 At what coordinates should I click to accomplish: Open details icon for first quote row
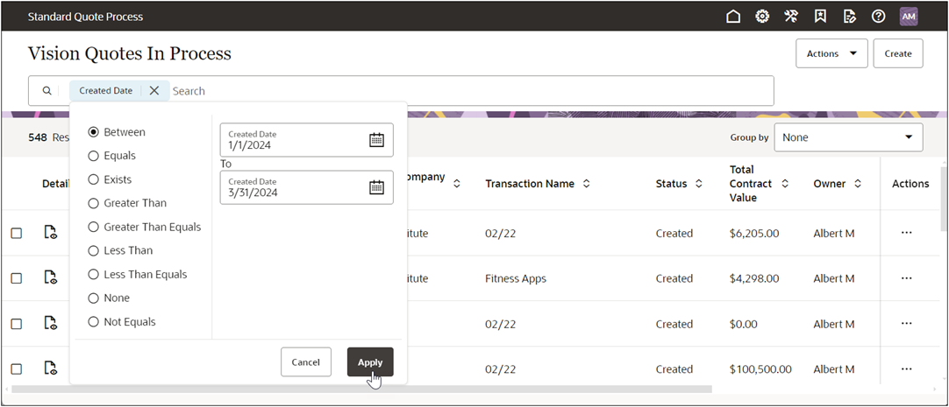tap(51, 233)
